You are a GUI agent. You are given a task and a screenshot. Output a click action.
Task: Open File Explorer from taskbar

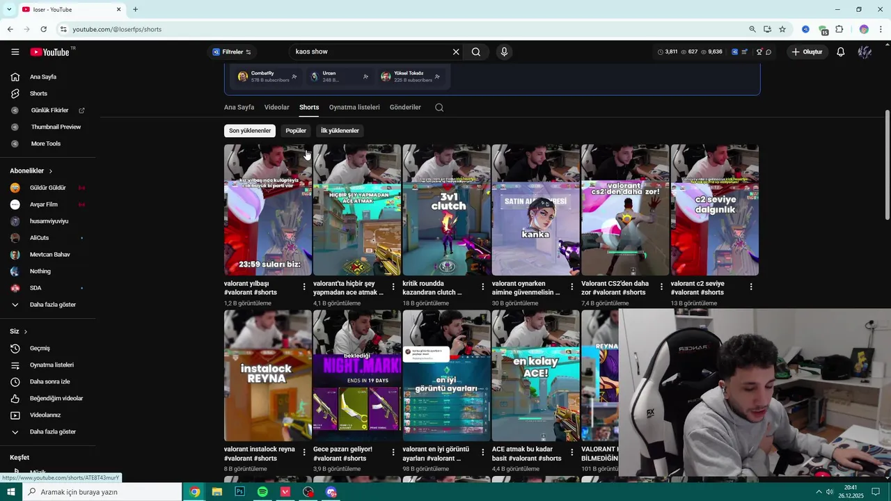coord(217,492)
